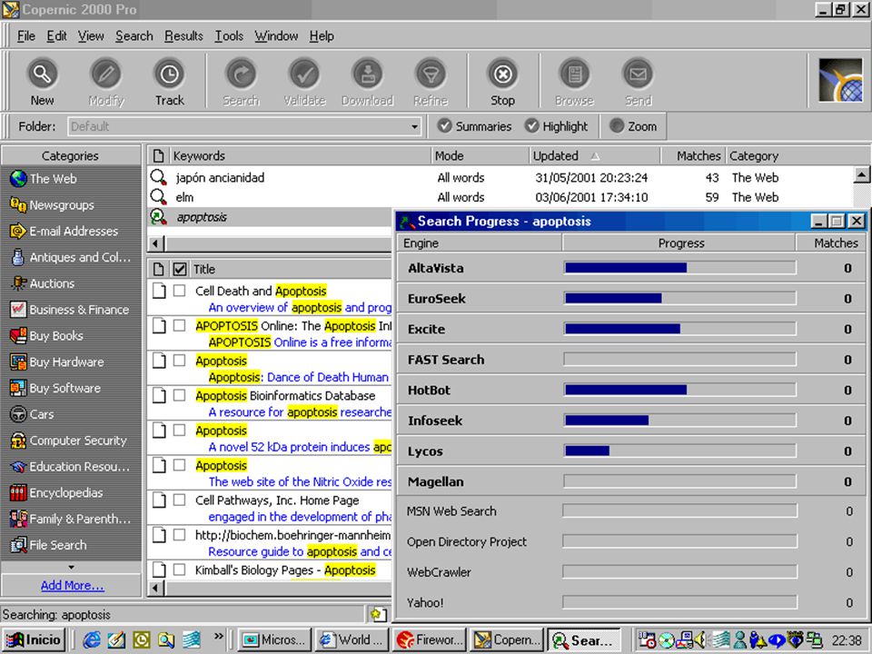Toggle the check-all box beside Title header
This screenshot has width=872, height=654.
179,269
